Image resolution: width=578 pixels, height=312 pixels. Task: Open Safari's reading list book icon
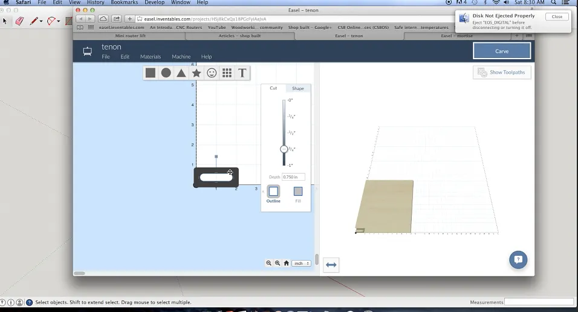coord(80,27)
